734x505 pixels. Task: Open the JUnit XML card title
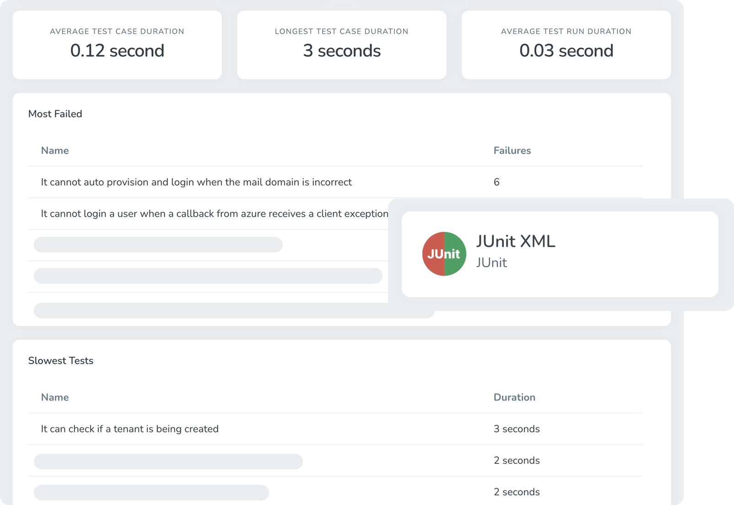click(x=515, y=241)
